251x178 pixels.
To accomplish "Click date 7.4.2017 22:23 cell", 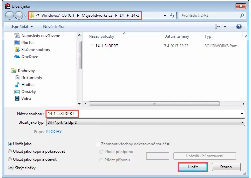I will coord(176,46).
